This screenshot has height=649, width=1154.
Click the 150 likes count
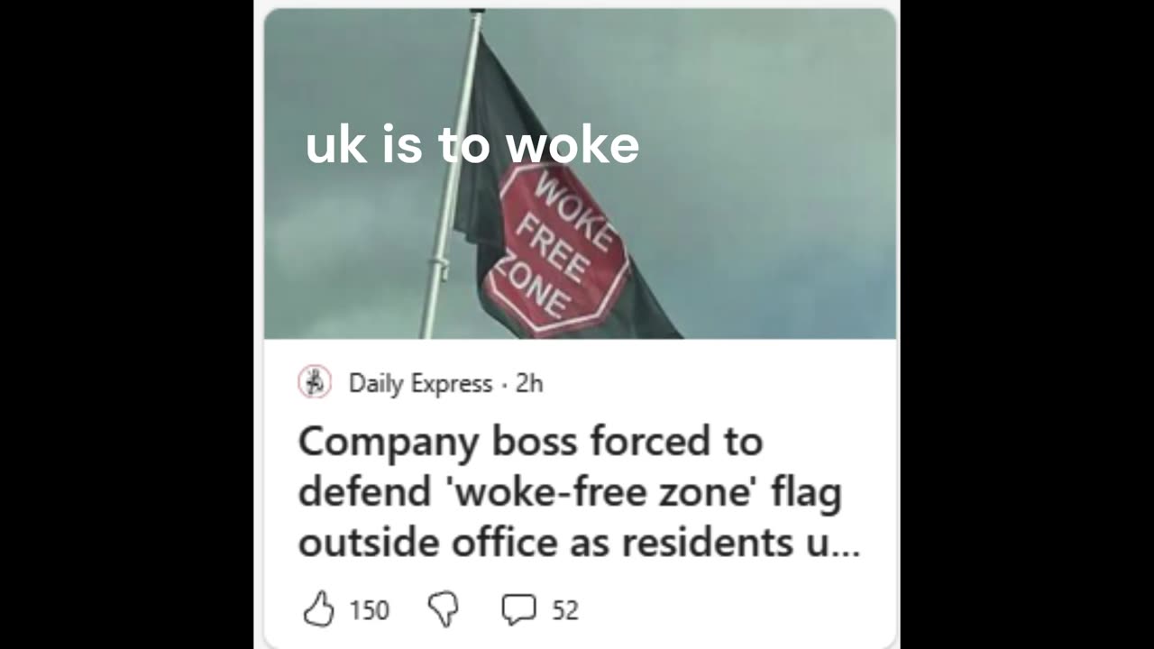(369, 611)
